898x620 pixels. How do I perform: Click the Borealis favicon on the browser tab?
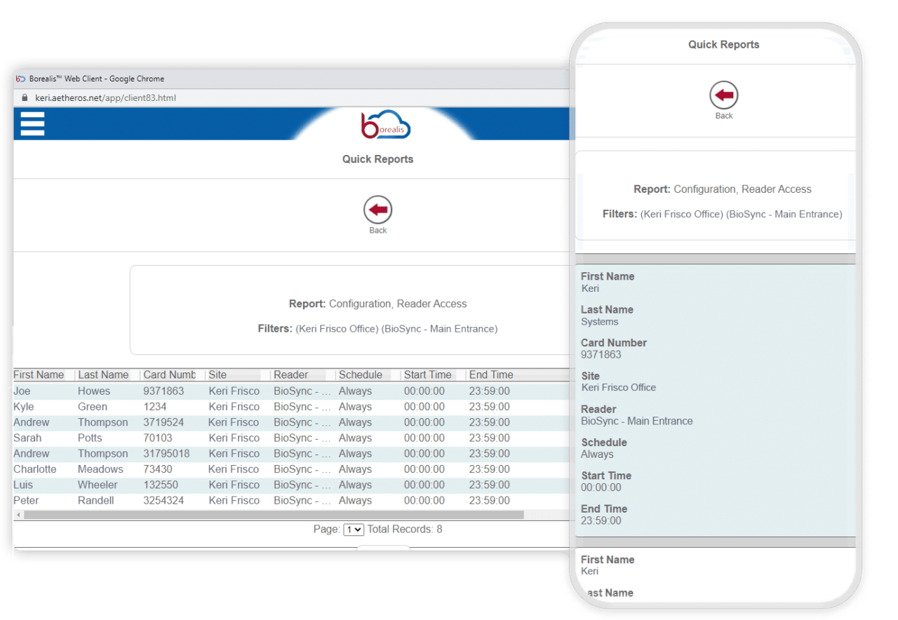[x=21, y=79]
